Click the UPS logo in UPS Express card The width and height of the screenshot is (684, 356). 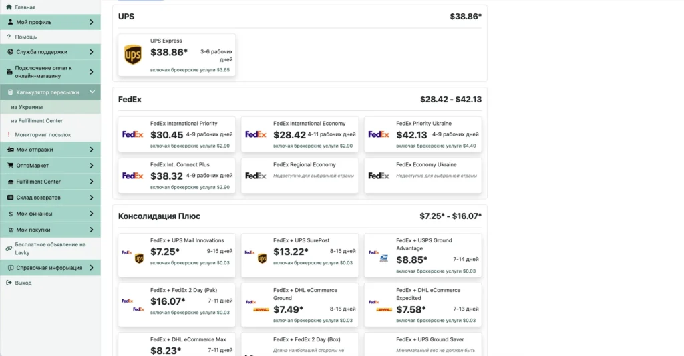click(x=133, y=55)
